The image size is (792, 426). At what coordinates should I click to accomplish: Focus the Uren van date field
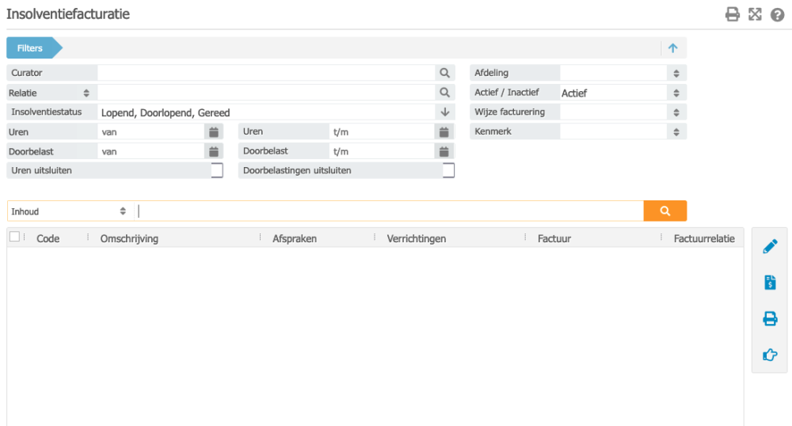click(x=151, y=131)
